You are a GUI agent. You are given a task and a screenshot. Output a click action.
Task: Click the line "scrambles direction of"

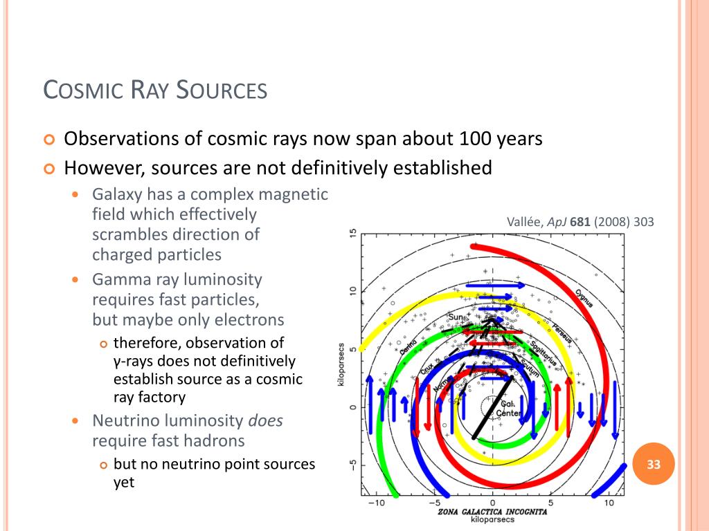pyautogui.click(x=175, y=234)
